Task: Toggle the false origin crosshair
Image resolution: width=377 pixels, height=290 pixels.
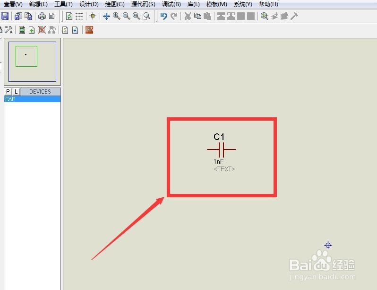Action: click(93, 17)
